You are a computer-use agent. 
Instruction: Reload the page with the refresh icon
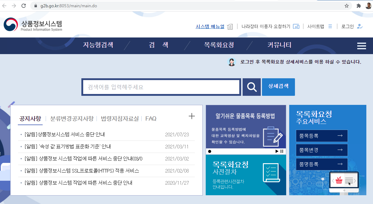(24, 6)
